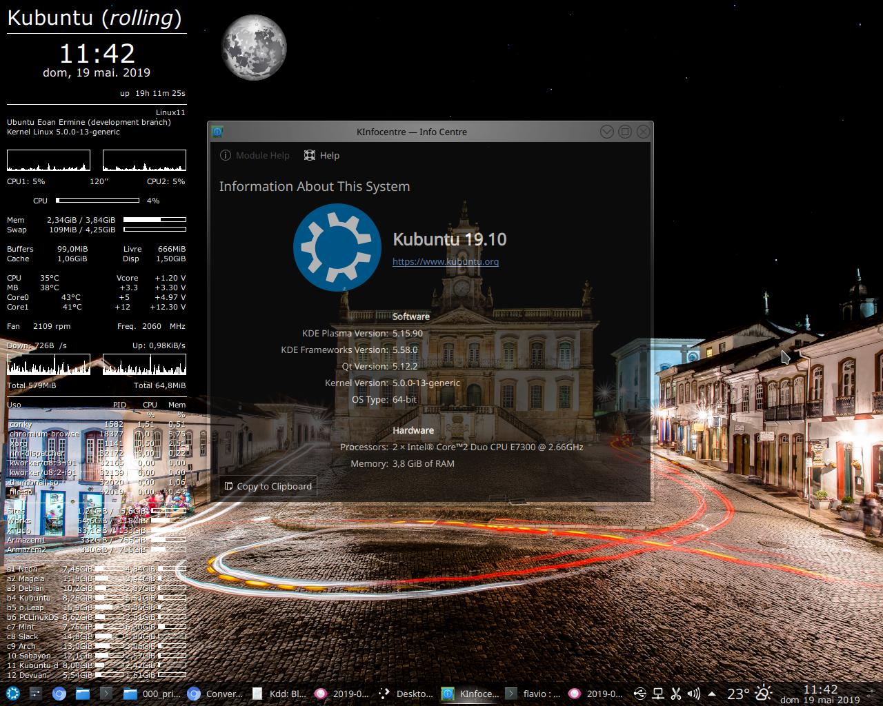Screen dimensions: 883x706
Task: Click the Information About This System heading
Action: 315,186
